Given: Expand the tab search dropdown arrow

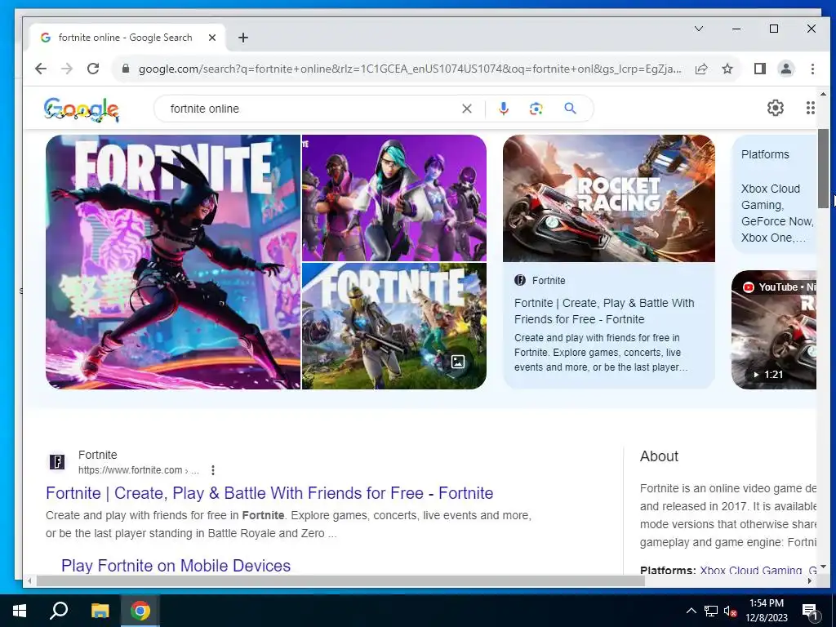Looking at the screenshot, I should pos(699,29).
